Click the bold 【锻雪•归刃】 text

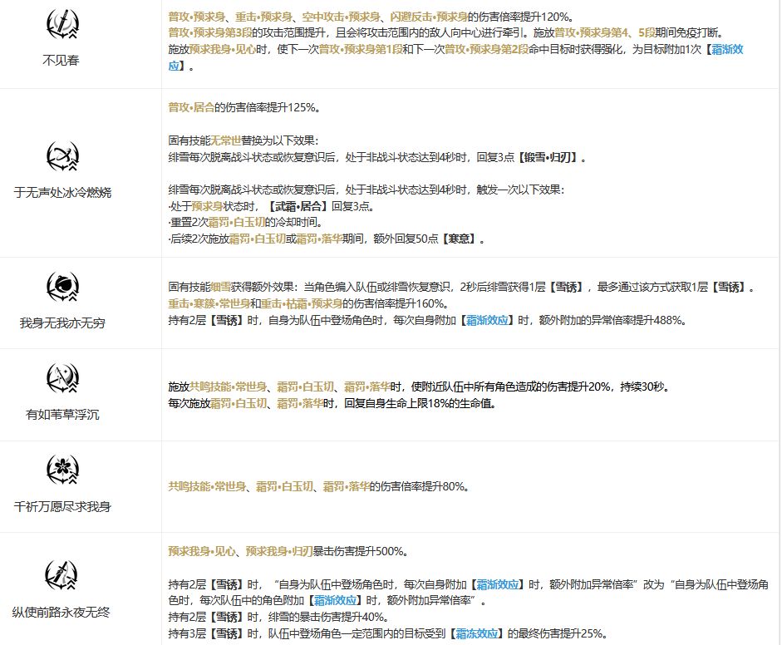tap(548, 158)
